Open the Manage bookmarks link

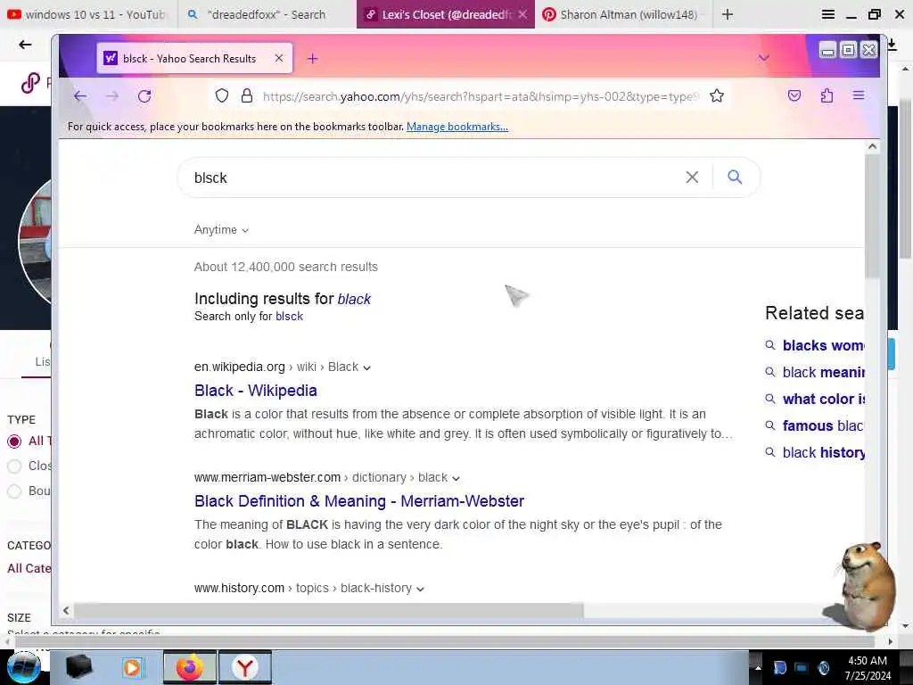point(457,127)
